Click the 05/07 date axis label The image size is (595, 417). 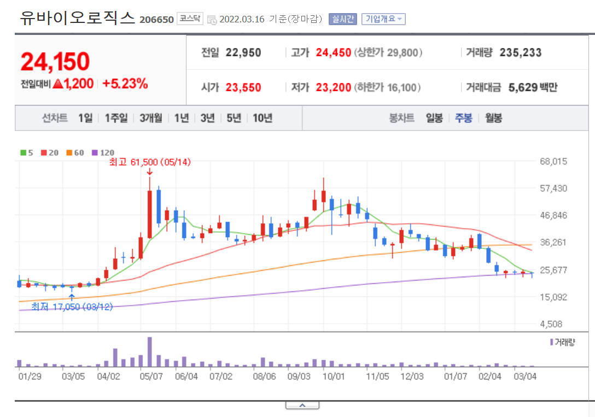[x=151, y=377]
